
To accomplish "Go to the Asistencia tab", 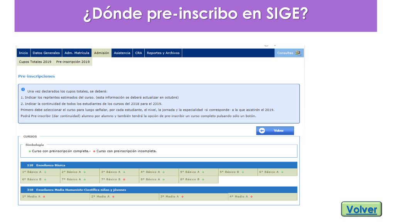I will pos(122,53).
